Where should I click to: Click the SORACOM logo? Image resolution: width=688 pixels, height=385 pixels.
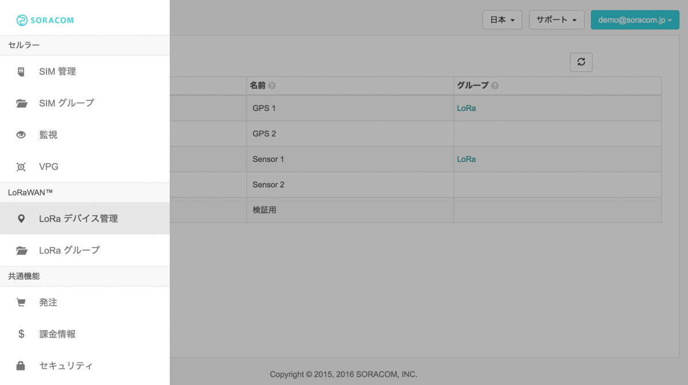coord(45,20)
